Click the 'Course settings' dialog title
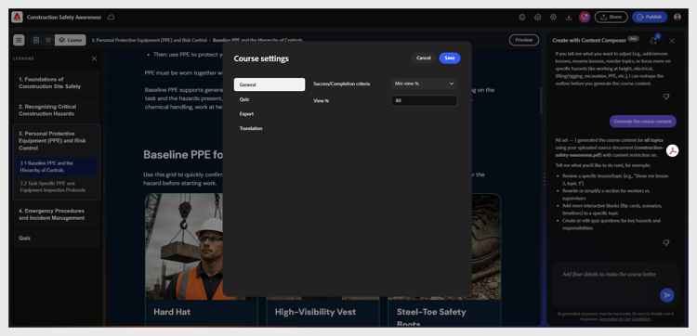 [x=261, y=58]
